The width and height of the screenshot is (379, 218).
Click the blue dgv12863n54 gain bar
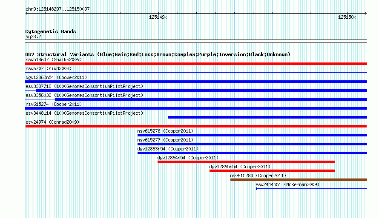pos(252,153)
